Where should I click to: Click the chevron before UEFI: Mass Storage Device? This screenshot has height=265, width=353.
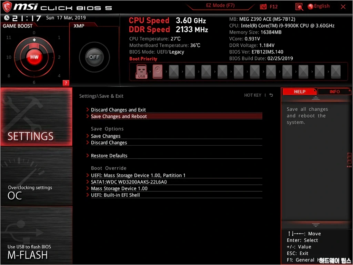(88, 175)
